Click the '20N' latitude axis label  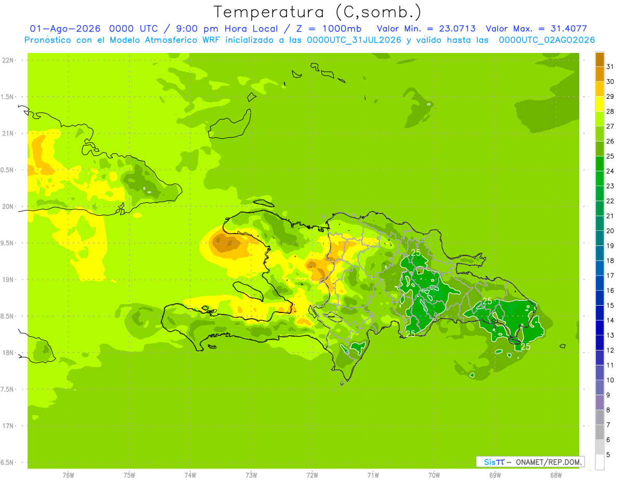(8, 206)
